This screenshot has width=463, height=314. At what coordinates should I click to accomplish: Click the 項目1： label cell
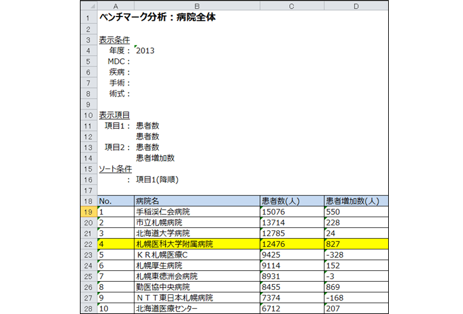pyautogui.click(x=115, y=126)
